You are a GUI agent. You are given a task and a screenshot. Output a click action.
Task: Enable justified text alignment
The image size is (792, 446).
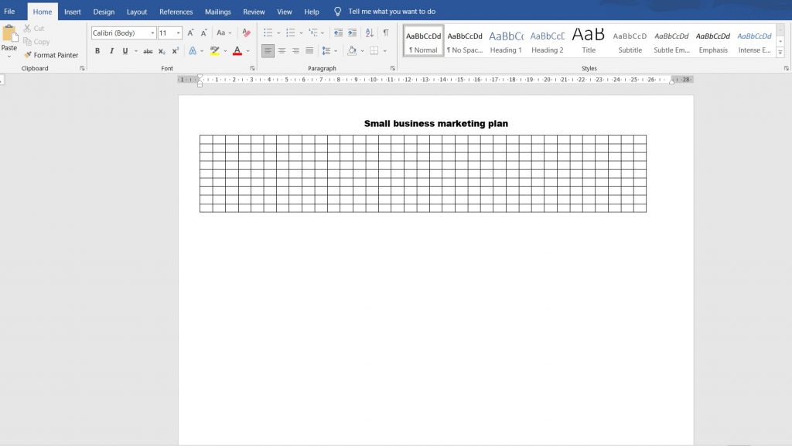(309, 50)
